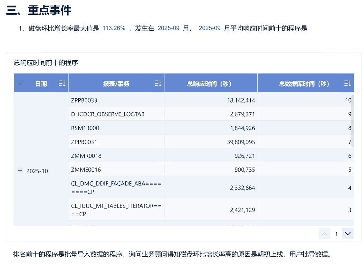This screenshot has width=364, height=265.
Task: Select the DHCDCR_OBSERVE_LOGTAB row
Action: [108, 114]
